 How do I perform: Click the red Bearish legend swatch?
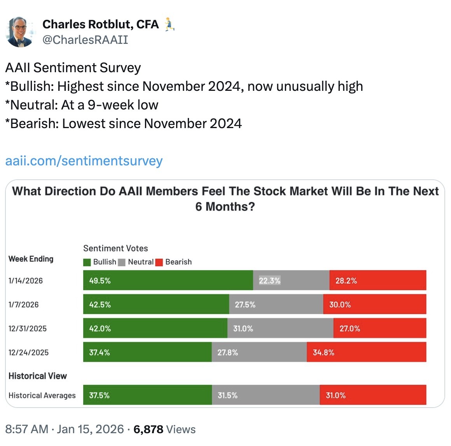click(x=159, y=262)
